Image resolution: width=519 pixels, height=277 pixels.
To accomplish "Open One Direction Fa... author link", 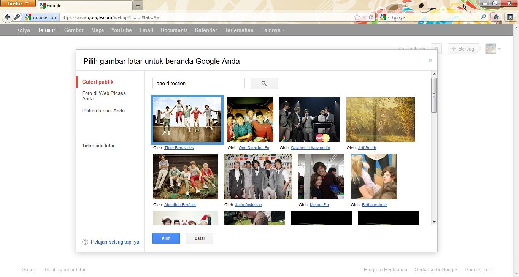I will (x=256, y=147).
